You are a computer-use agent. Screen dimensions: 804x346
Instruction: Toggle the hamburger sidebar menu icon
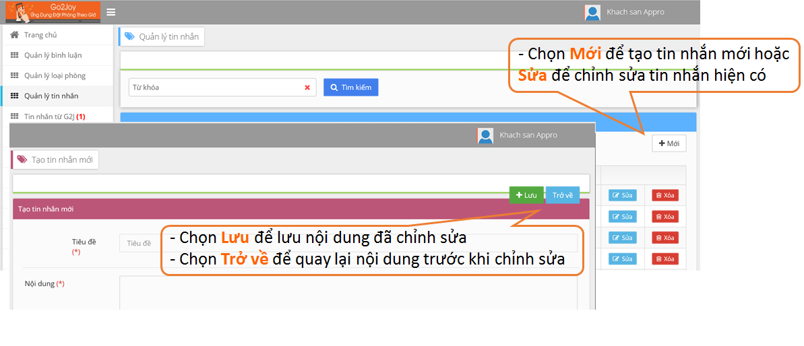(x=111, y=12)
